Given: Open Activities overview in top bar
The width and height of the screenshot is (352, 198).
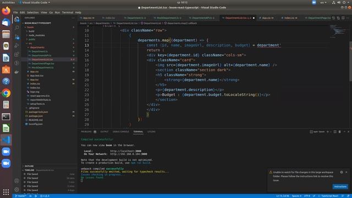Looking at the screenshot, I should click(x=8, y=2).
